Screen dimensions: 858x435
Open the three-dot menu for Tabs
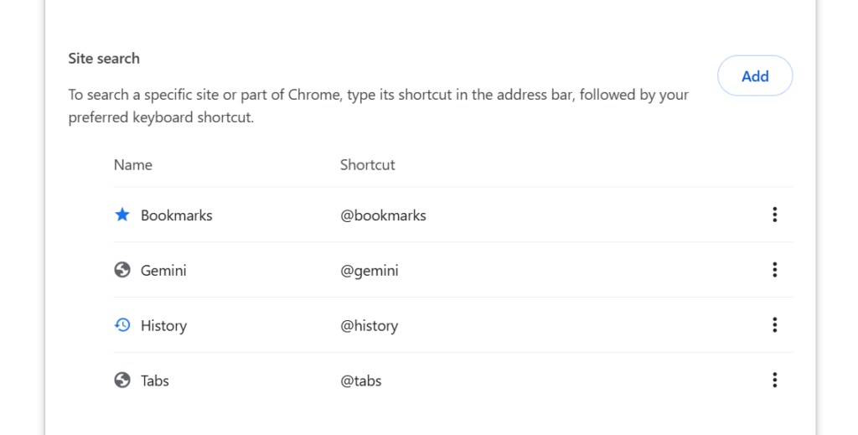774,381
